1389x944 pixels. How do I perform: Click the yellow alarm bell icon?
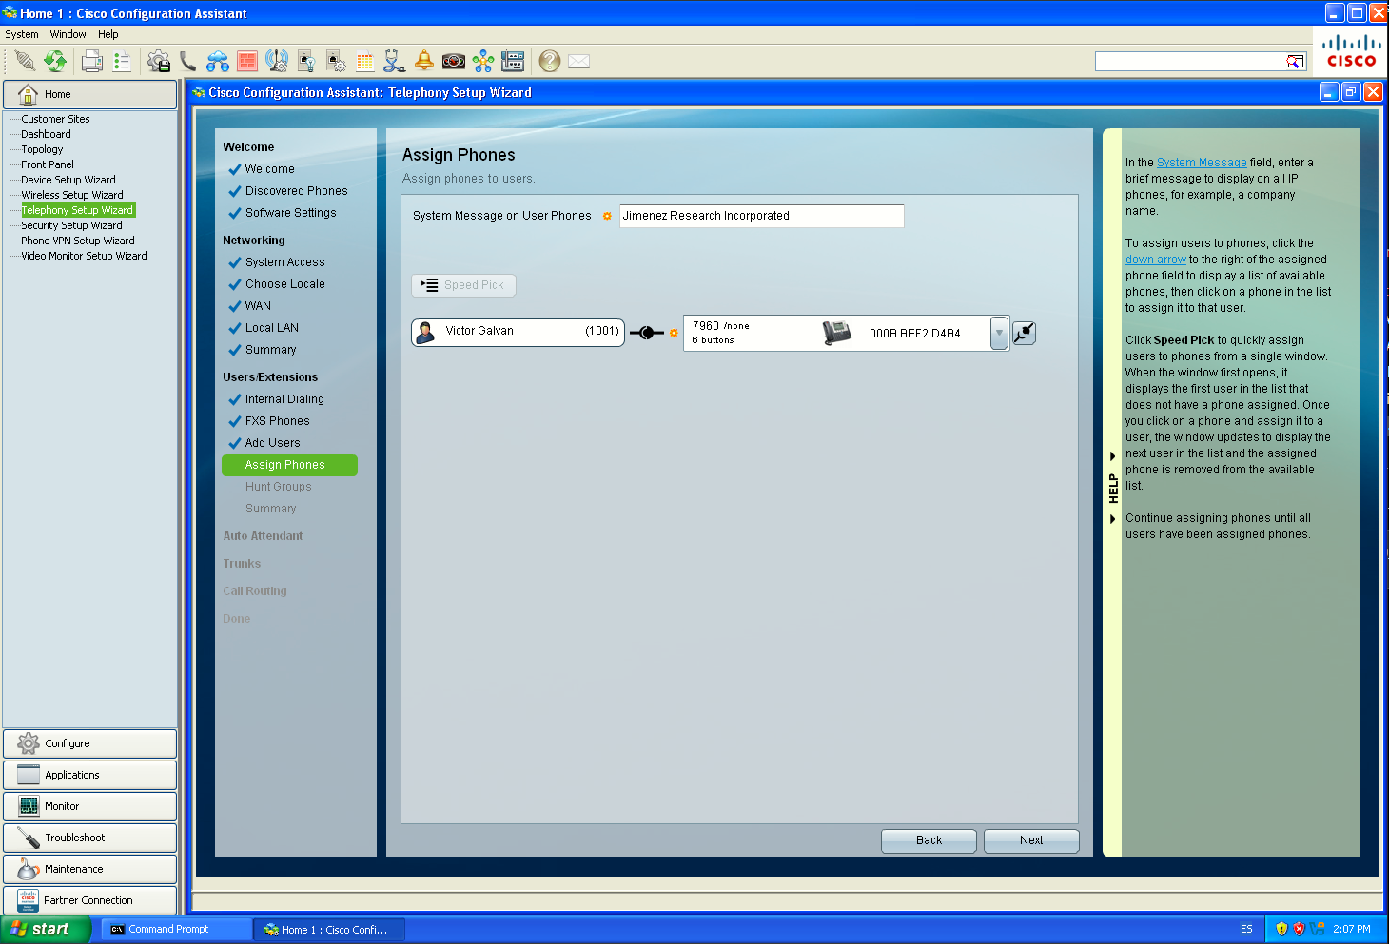point(424,62)
